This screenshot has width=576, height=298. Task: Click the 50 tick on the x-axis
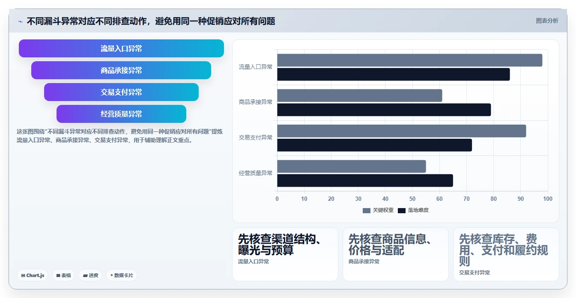412,199
